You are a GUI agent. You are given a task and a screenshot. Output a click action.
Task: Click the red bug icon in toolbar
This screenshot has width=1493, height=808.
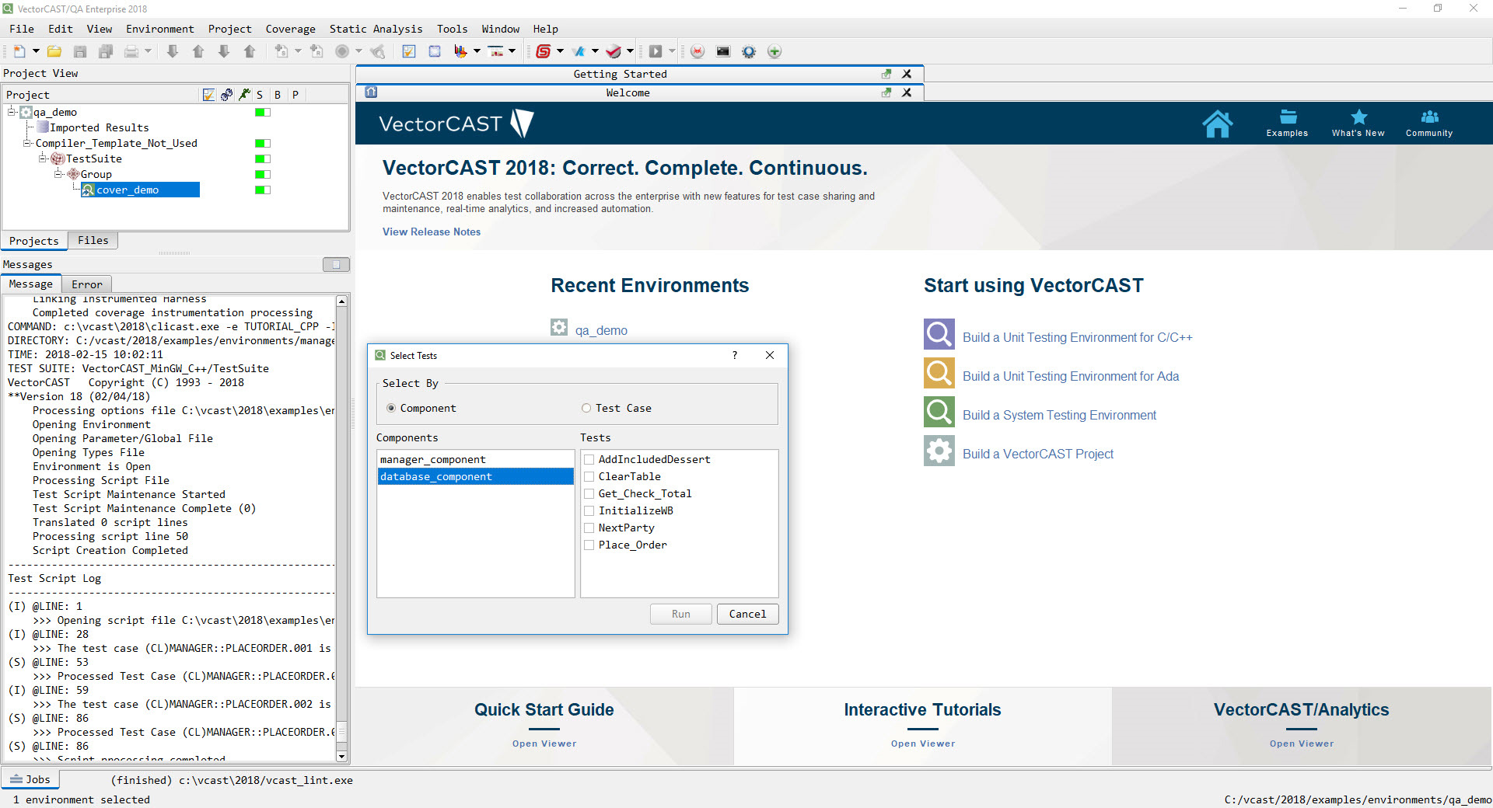pos(698,51)
